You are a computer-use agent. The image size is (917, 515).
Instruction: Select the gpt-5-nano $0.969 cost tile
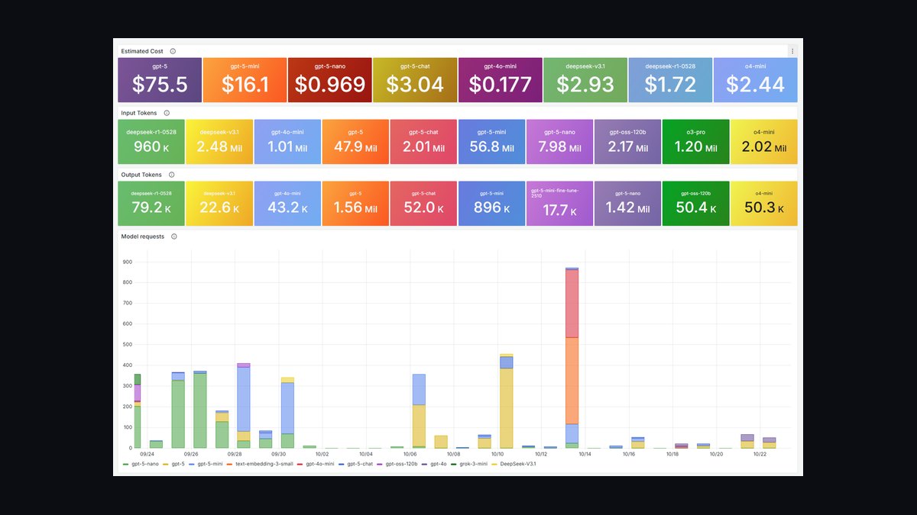pyautogui.click(x=330, y=80)
